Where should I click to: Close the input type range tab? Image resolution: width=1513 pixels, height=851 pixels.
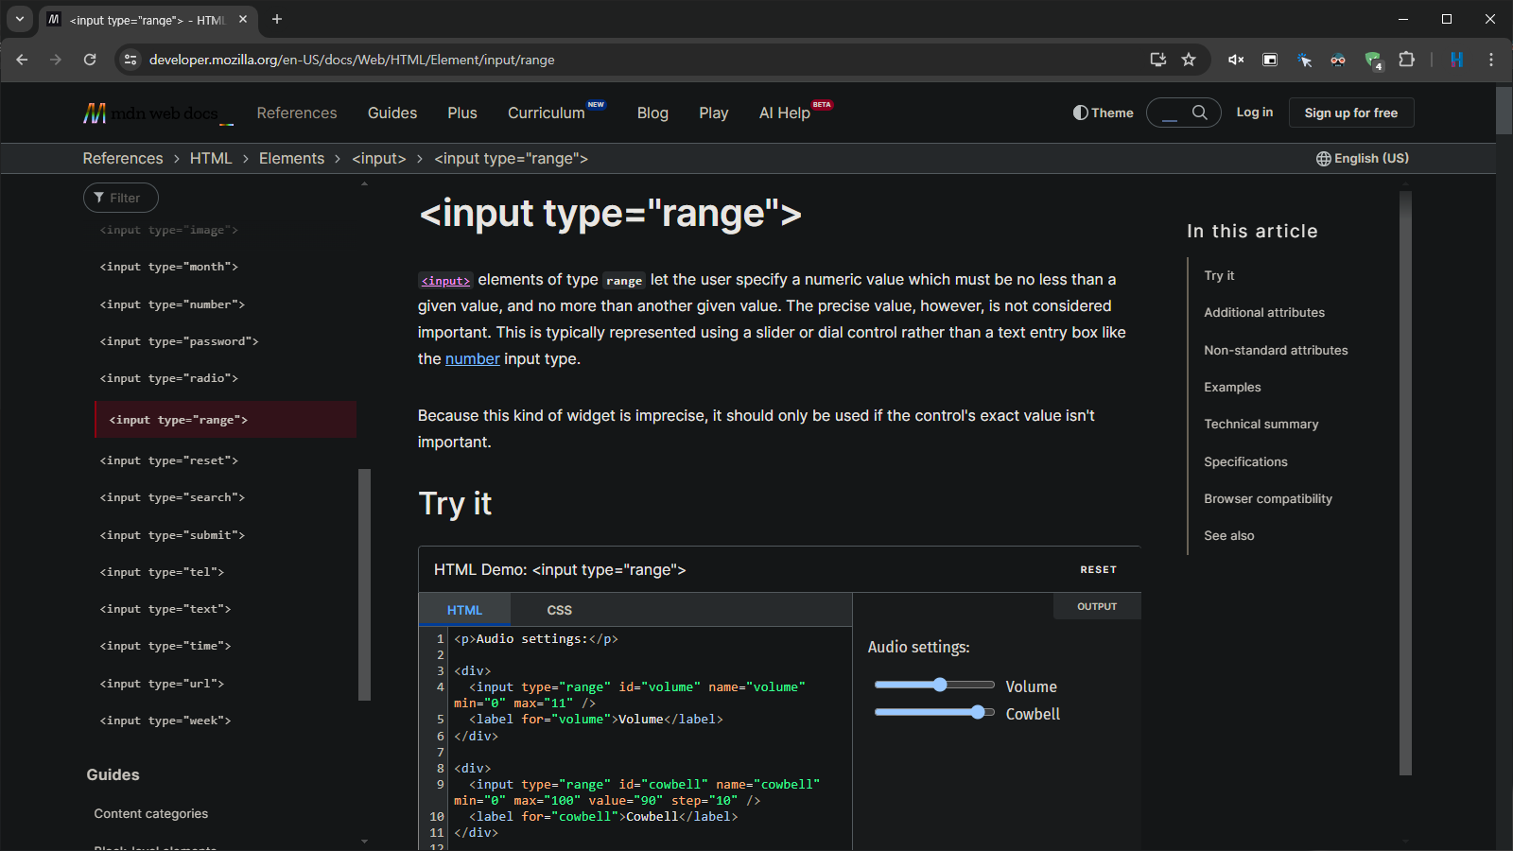(243, 19)
